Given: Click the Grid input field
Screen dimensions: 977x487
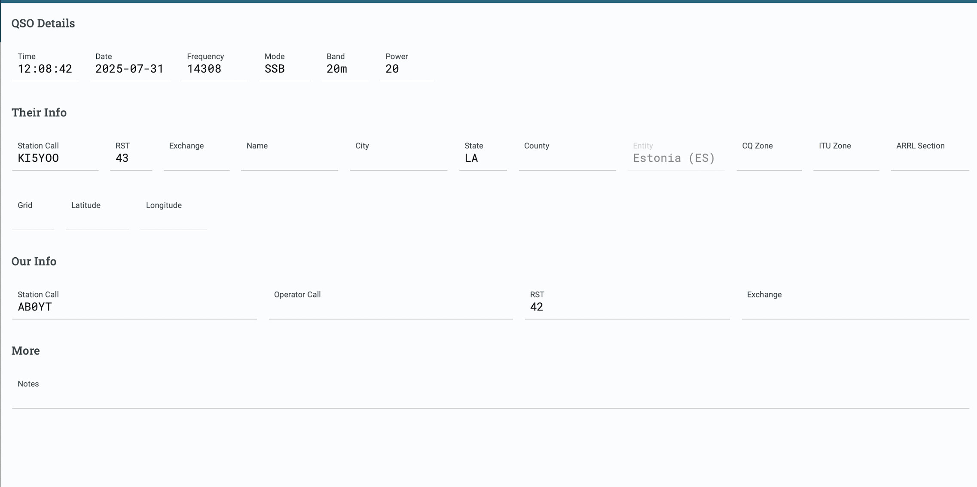Looking at the screenshot, I should tap(33, 214).
